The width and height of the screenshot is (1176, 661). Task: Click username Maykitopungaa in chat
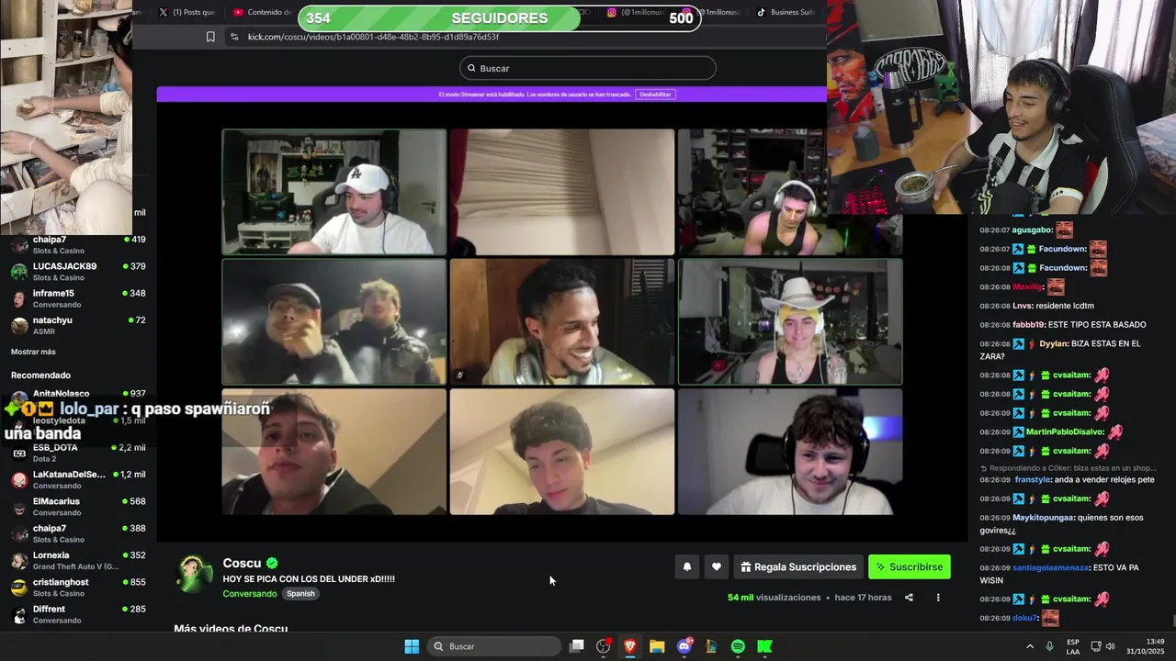1043,518
